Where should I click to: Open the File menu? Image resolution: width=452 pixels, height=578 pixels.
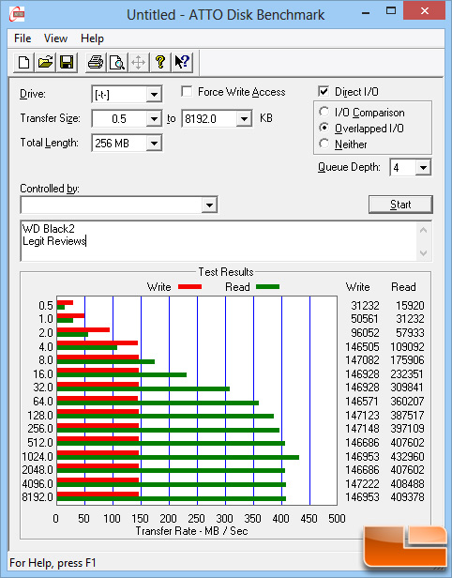23,38
